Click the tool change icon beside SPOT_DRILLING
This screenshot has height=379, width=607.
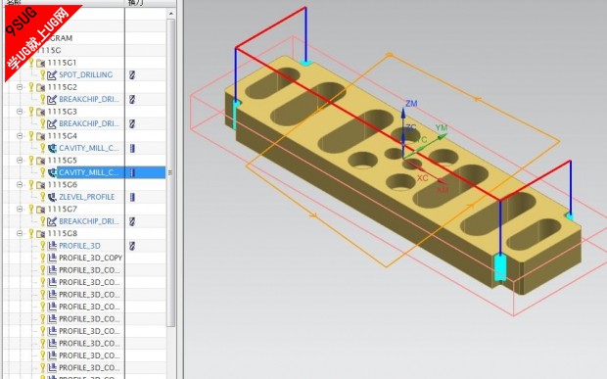pyautogui.click(x=132, y=74)
